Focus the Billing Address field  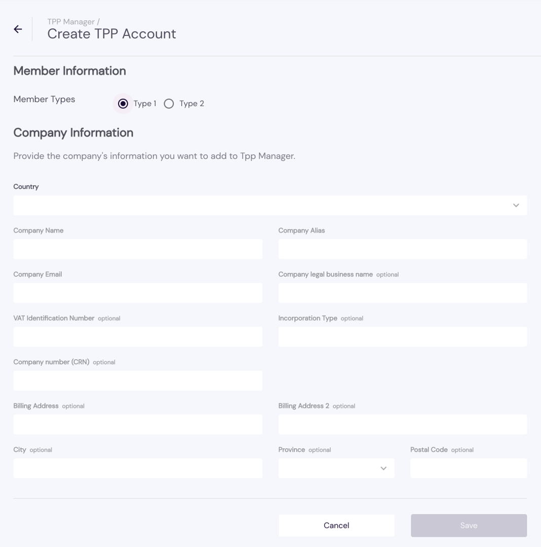[138, 424]
